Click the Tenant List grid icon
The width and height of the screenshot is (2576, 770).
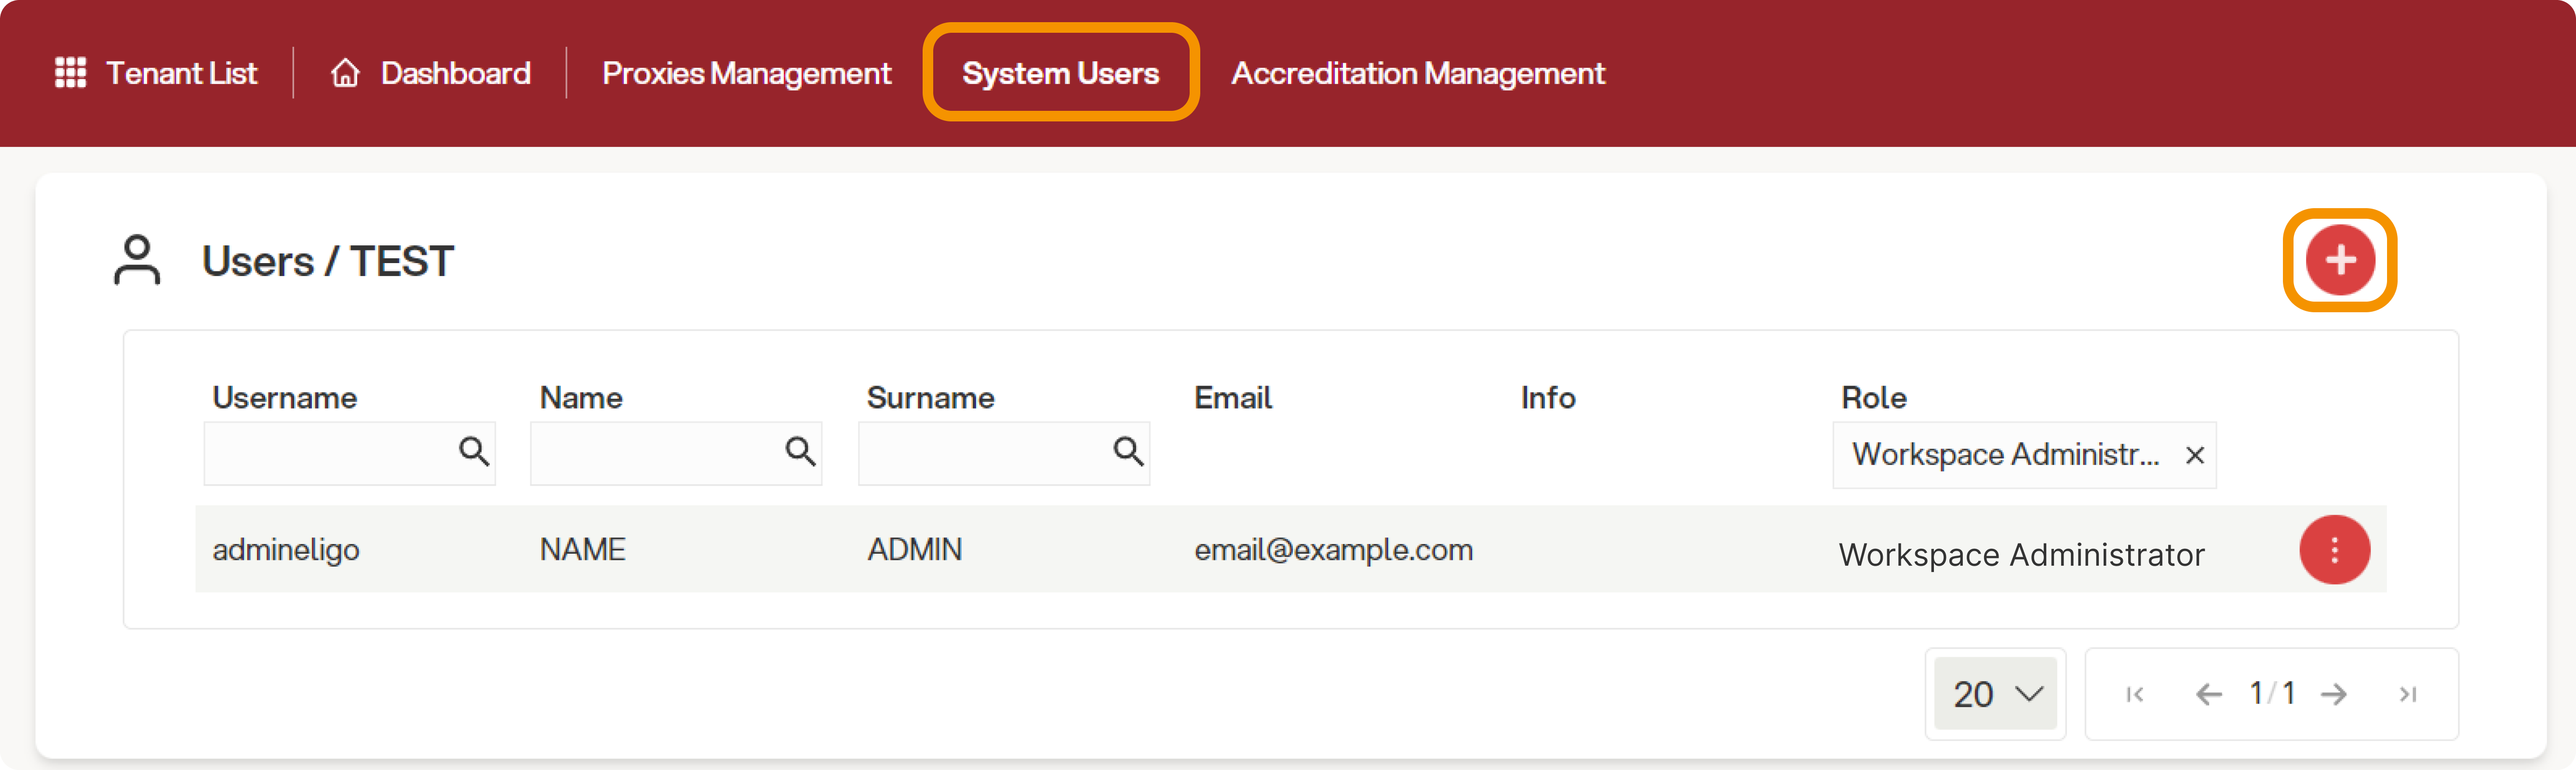point(70,73)
